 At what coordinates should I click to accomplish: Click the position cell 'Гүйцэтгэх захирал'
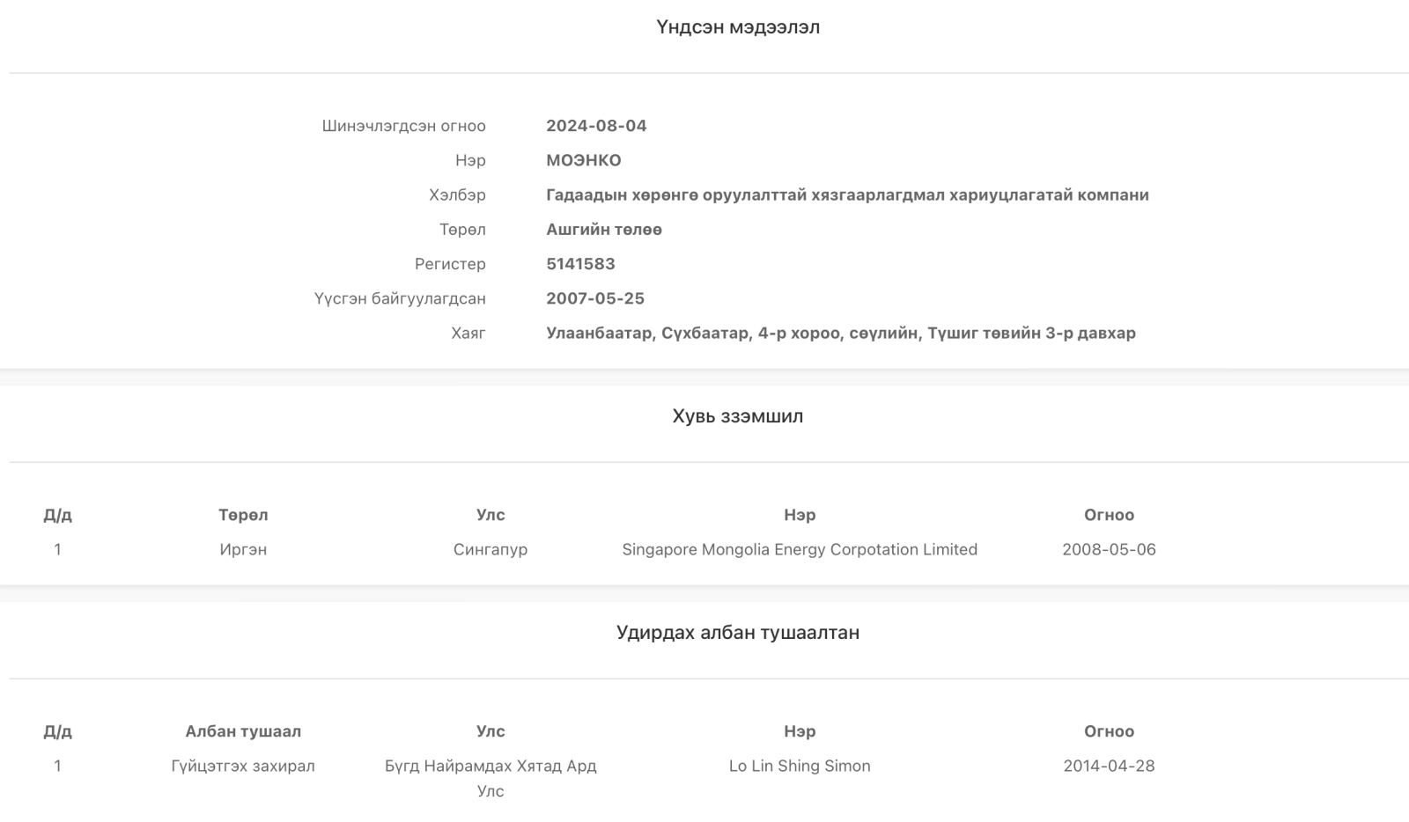243,766
